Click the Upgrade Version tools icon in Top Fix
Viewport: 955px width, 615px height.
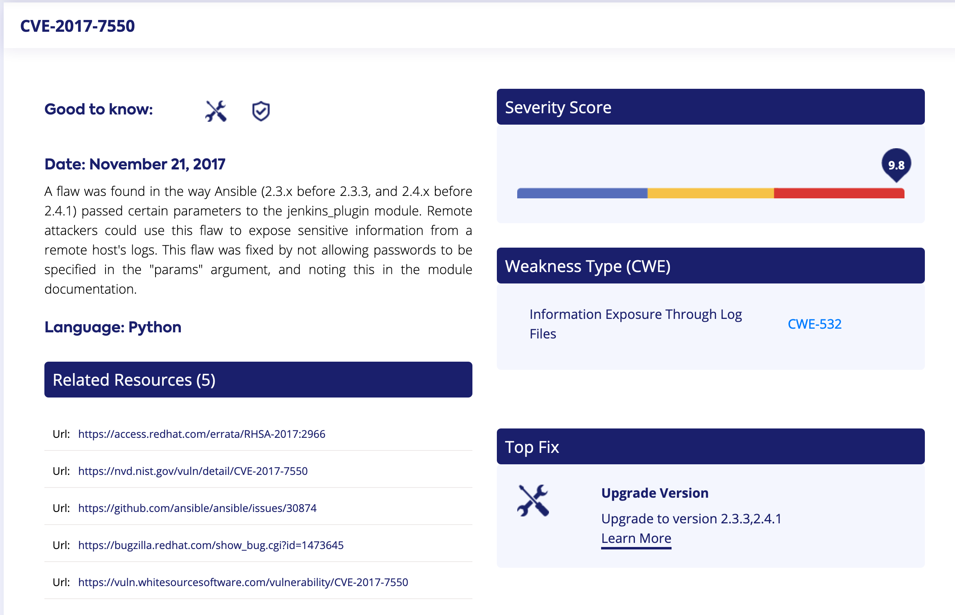click(533, 501)
